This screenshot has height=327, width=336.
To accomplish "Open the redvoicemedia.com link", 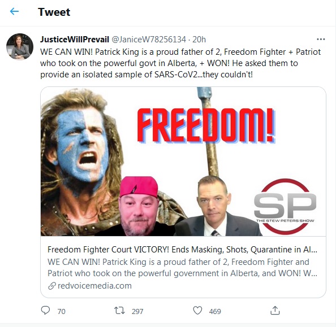I will [94, 286].
